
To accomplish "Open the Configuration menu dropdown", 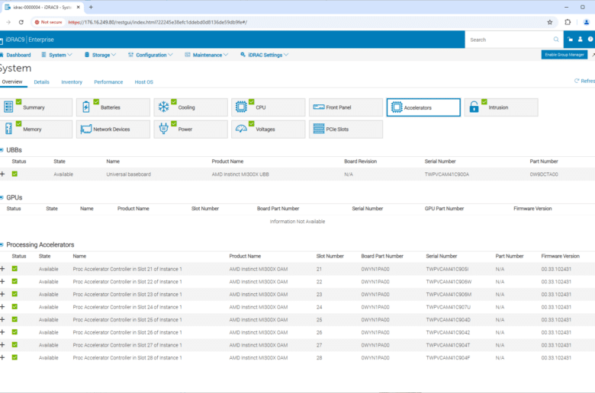I will pos(150,55).
